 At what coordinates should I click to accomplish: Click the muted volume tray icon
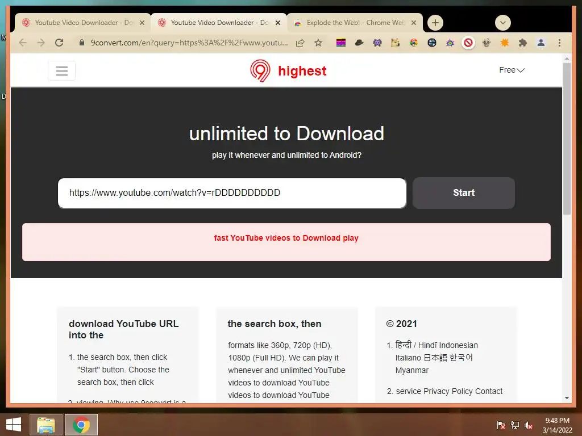click(529, 425)
